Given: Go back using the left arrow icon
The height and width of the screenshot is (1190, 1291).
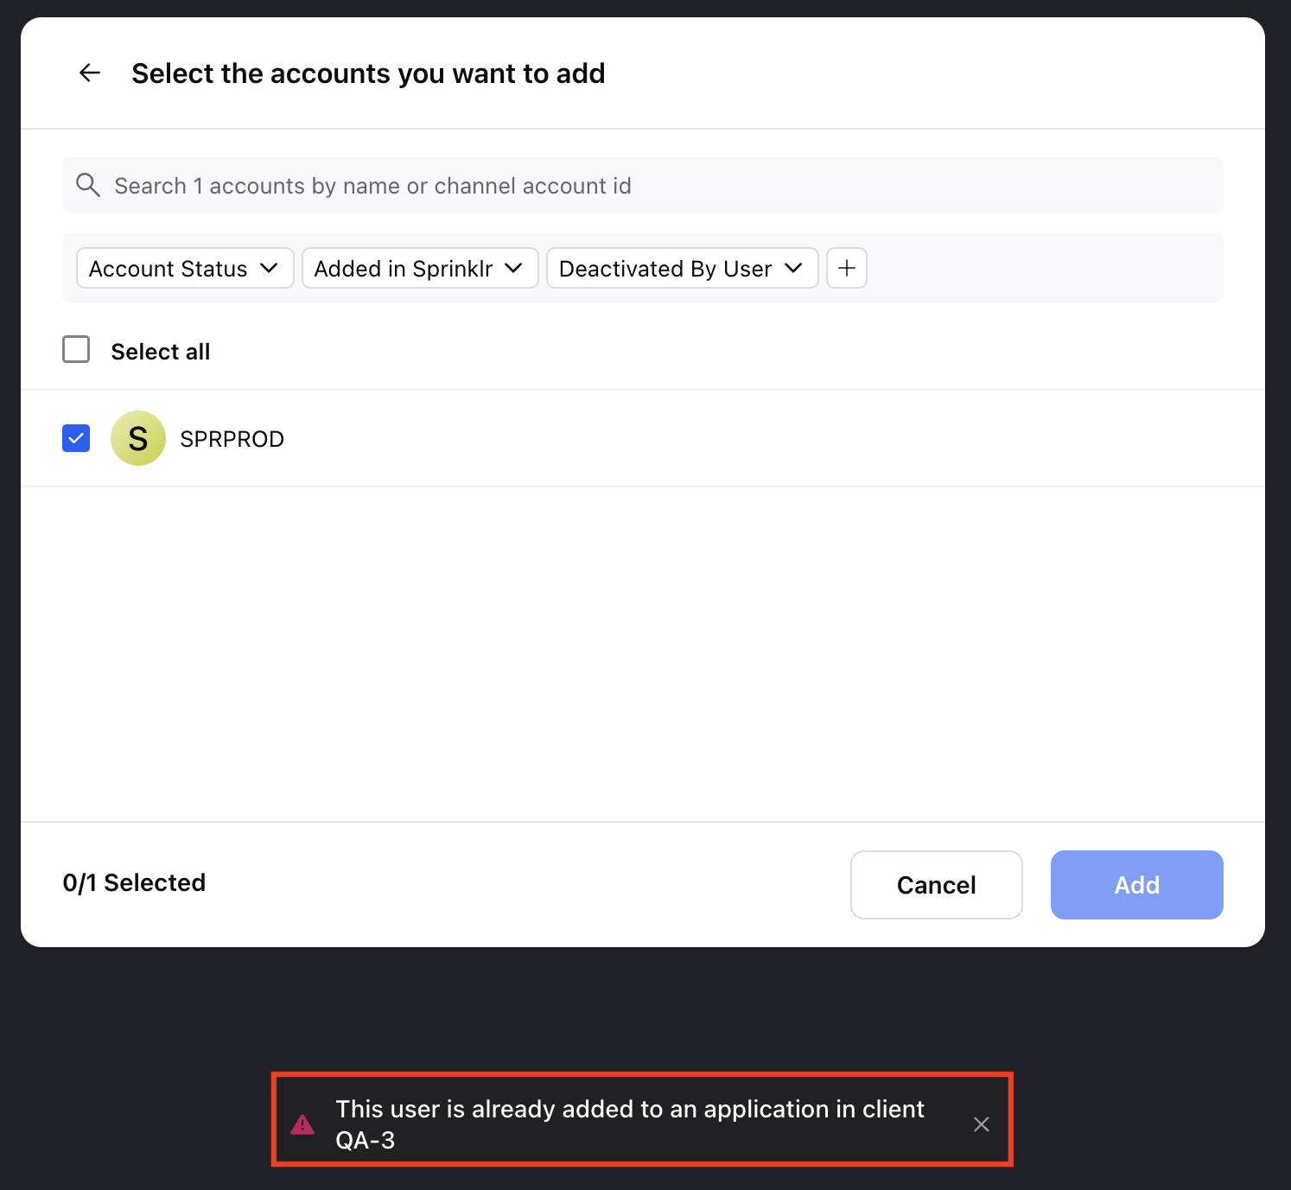Looking at the screenshot, I should (x=90, y=73).
